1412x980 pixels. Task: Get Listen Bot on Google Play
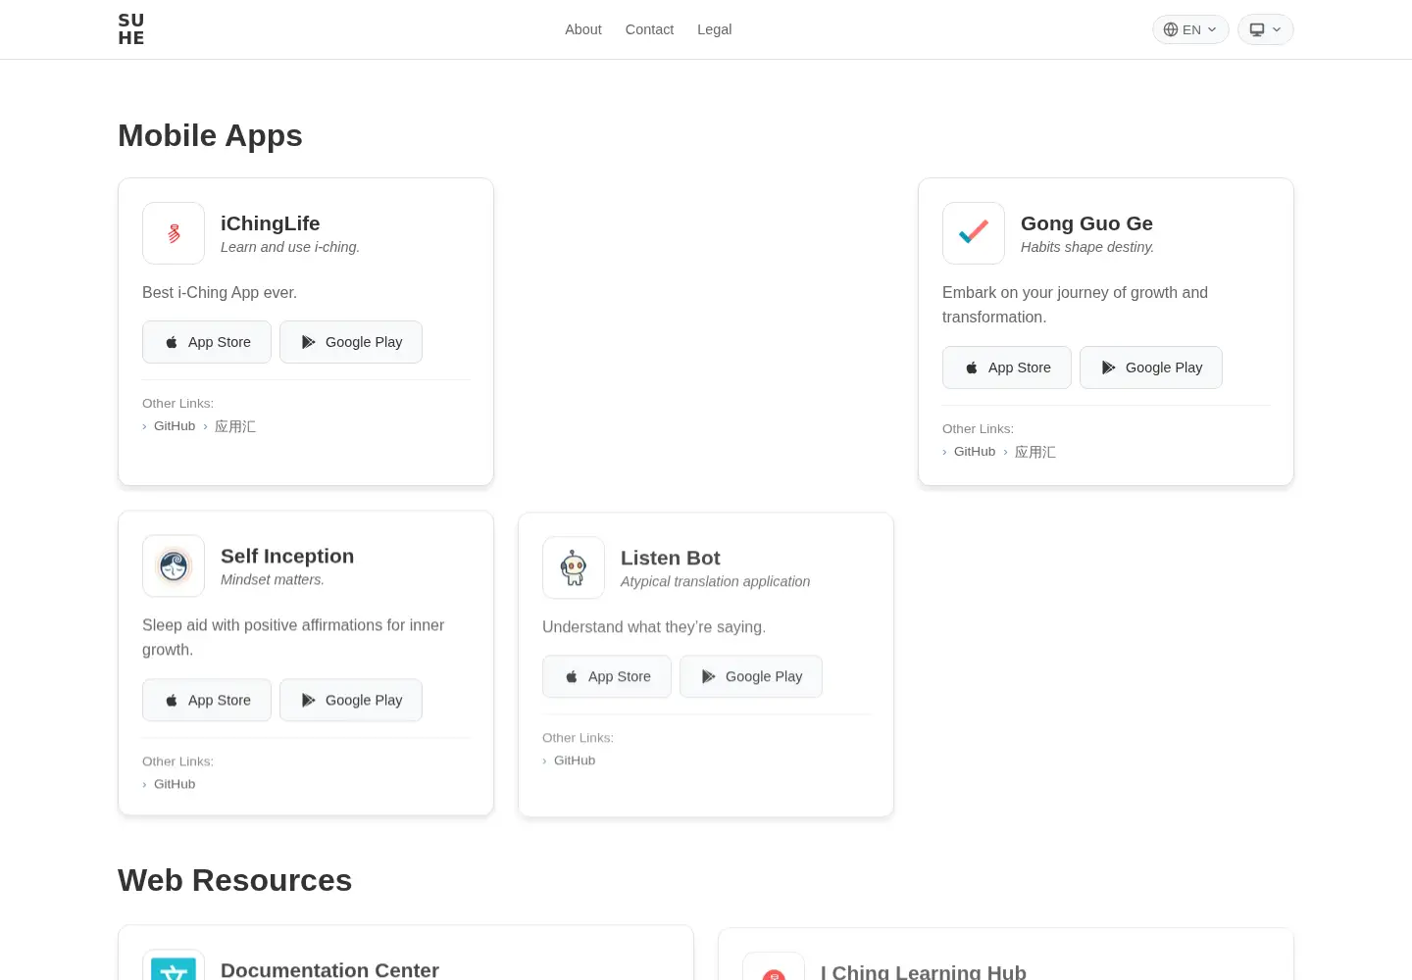(751, 676)
